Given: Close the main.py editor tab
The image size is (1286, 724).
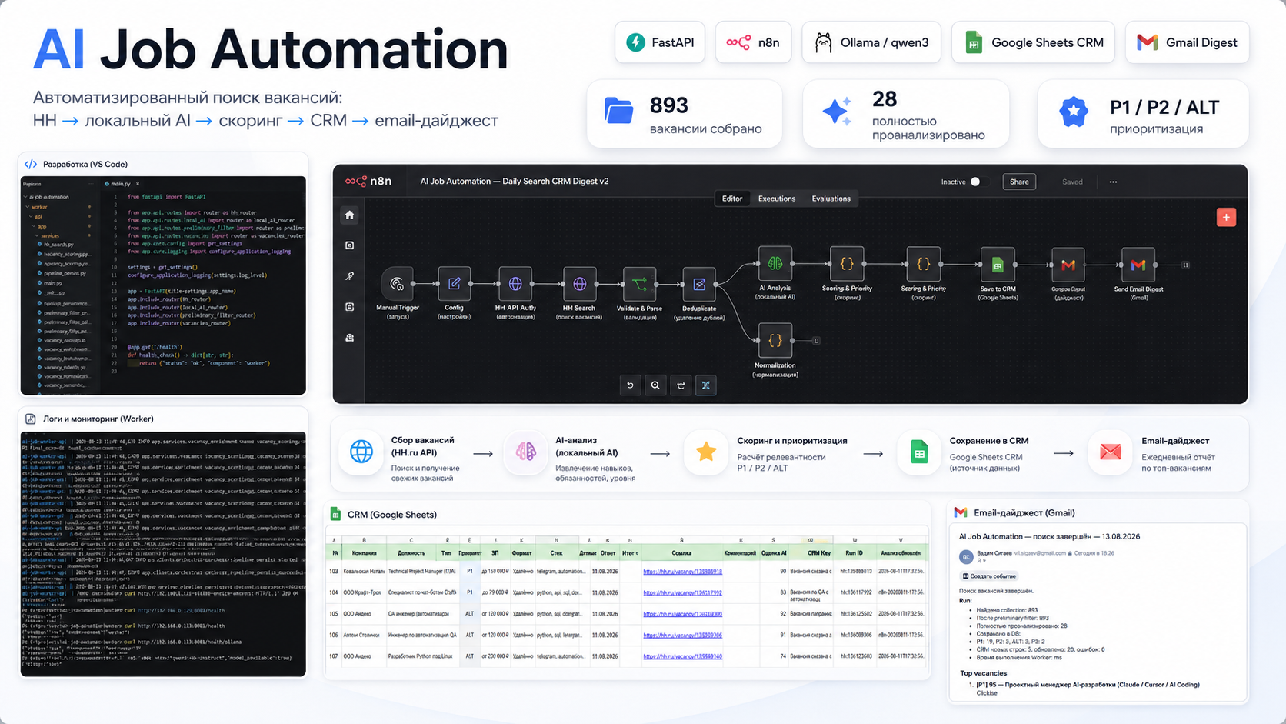Looking at the screenshot, I should 136,184.
